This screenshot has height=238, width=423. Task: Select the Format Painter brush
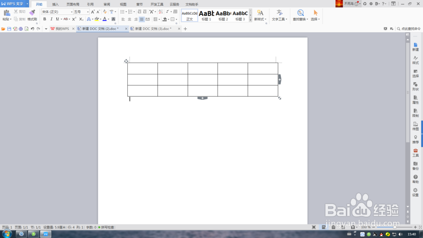(32, 13)
